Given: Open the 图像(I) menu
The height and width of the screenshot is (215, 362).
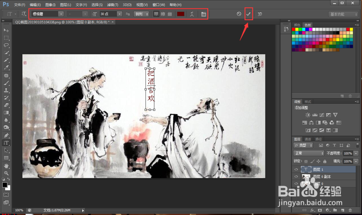Looking at the screenshot, I should 50,5.
